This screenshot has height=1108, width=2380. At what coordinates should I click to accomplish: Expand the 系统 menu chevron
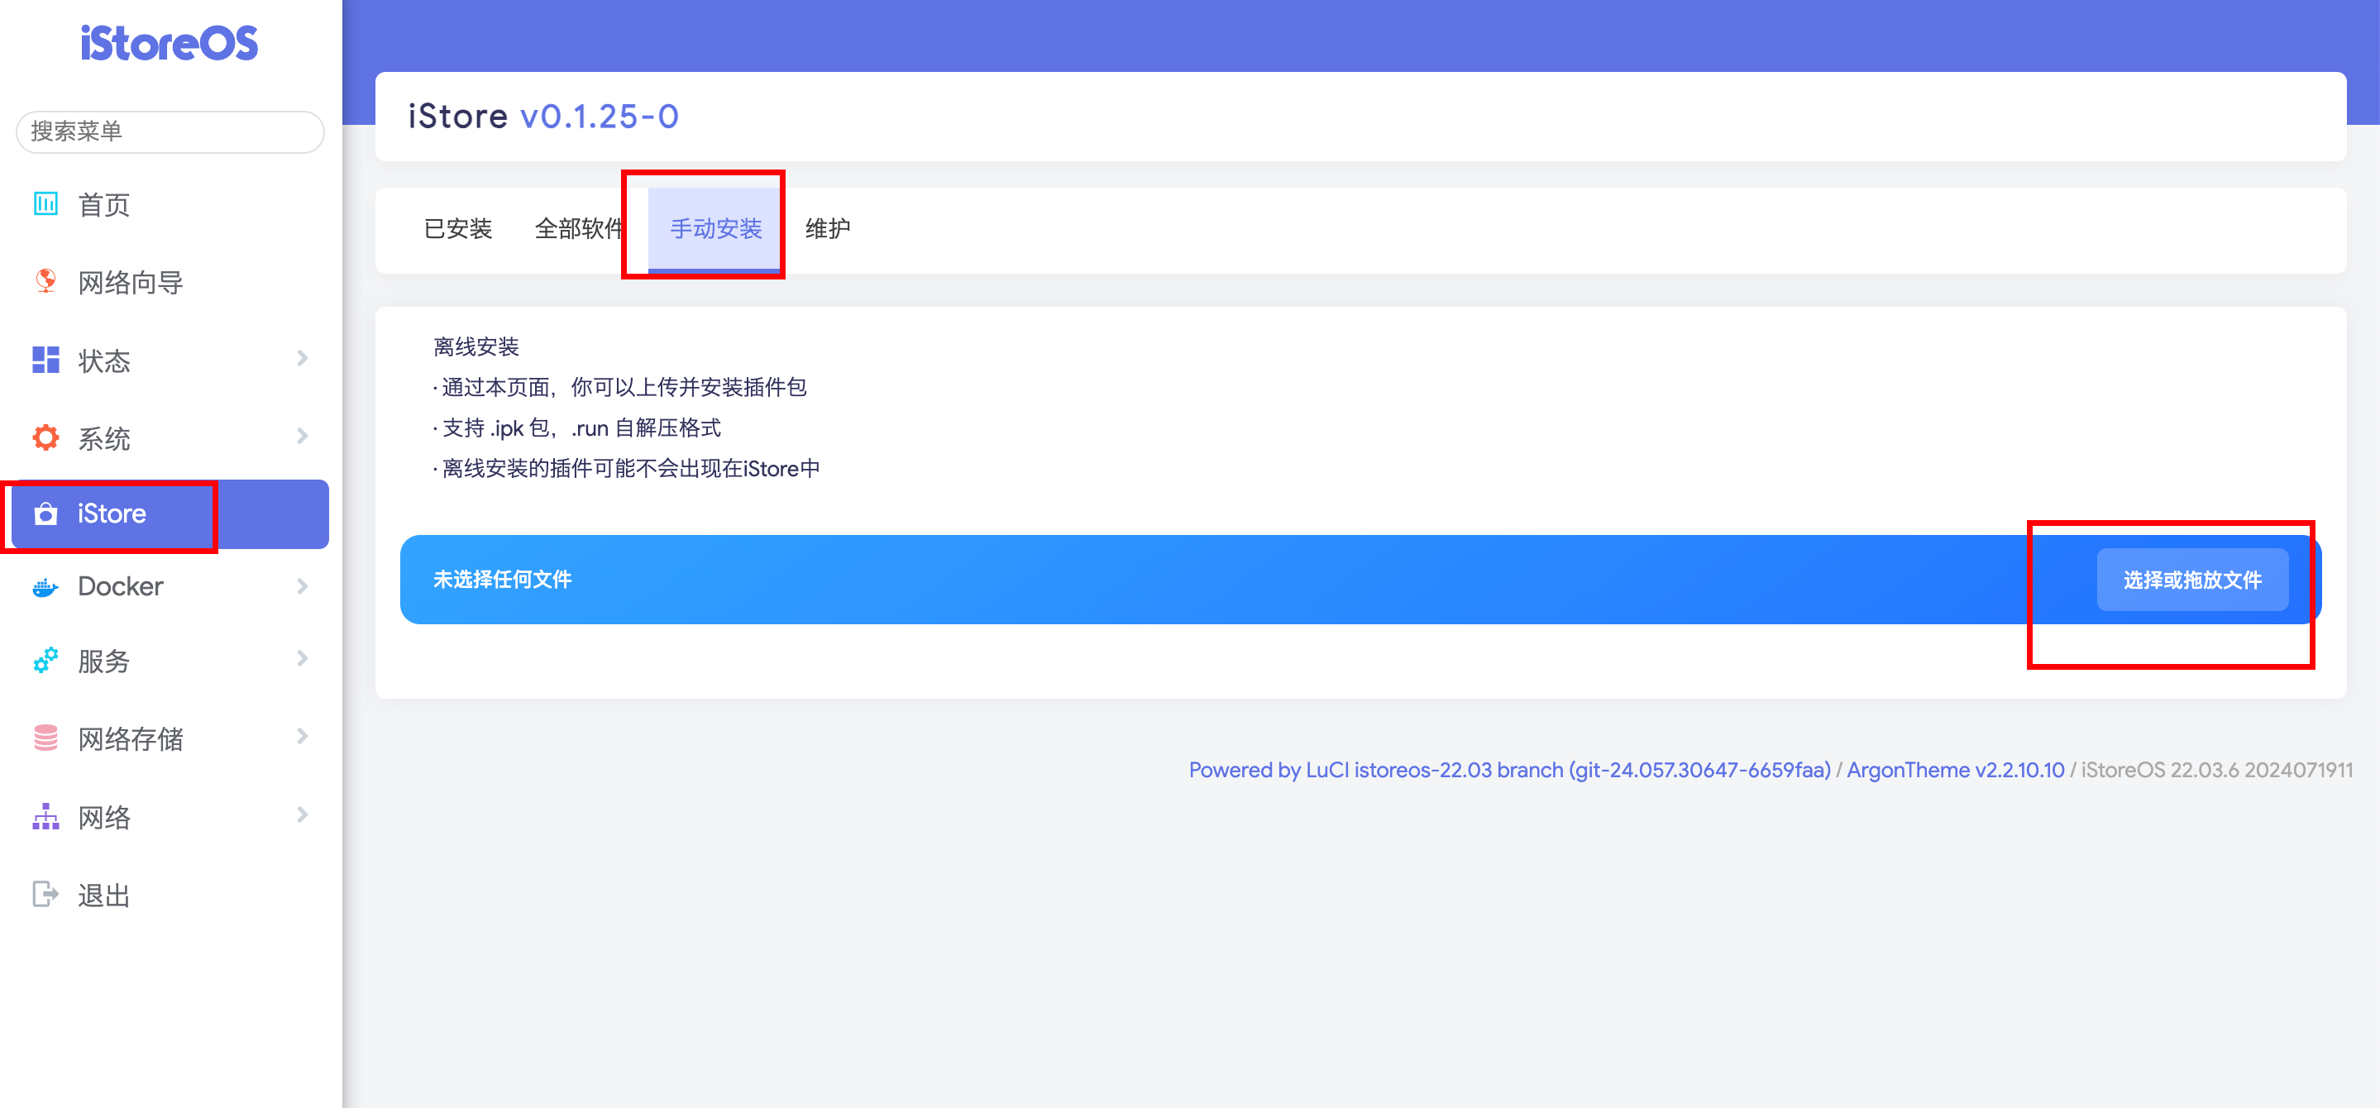click(302, 437)
